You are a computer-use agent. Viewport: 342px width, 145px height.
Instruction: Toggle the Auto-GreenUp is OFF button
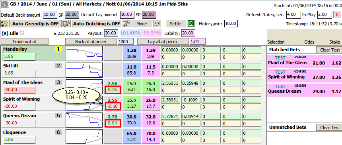35,24
